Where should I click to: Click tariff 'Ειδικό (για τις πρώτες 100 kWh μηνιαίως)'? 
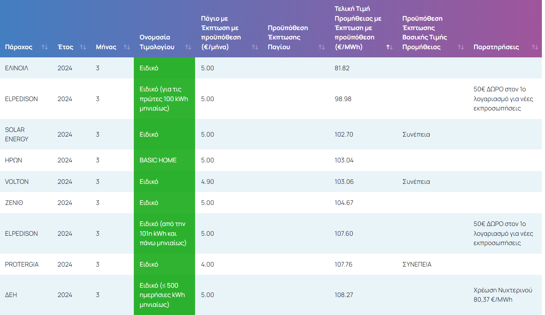[164, 99]
